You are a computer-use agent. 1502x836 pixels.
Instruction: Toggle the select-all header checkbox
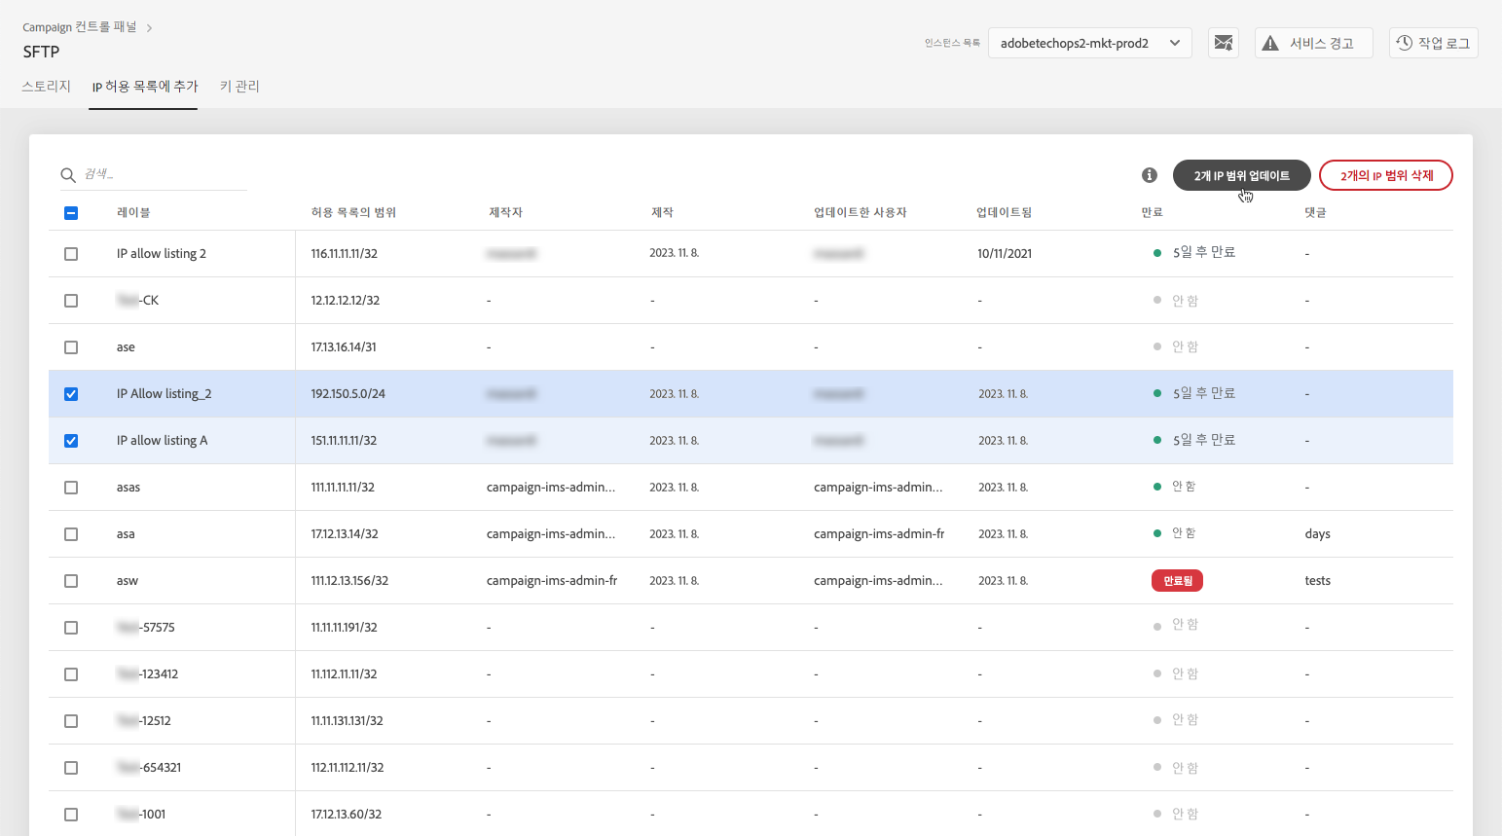71,213
